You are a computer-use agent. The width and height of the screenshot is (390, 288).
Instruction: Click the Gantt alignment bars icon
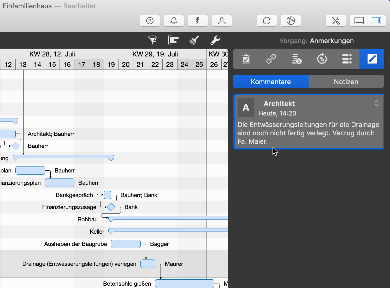[x=173, y=40]
